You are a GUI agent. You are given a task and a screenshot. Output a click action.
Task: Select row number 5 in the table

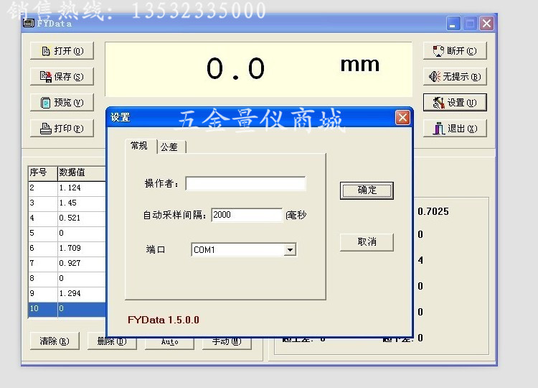[67, 233]
